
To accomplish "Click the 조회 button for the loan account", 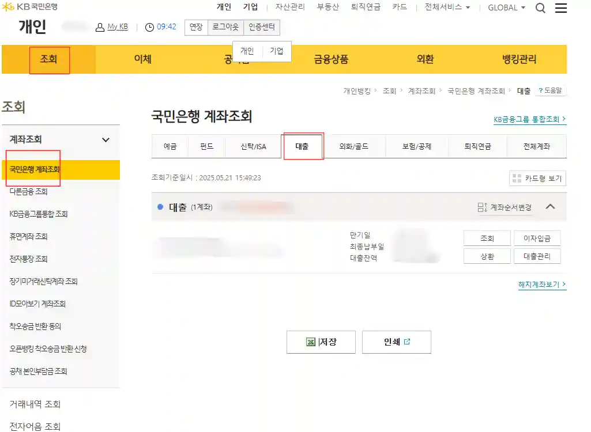I will tap(487, 238).
